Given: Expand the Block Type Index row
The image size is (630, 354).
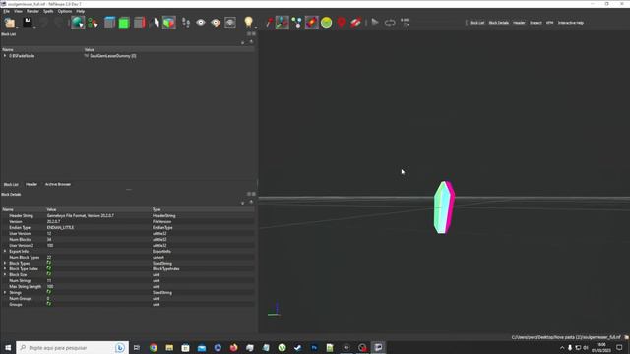Looking at the screenshot, I should [5, 268].
